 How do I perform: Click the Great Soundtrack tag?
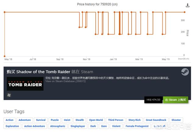pos(156,120)
